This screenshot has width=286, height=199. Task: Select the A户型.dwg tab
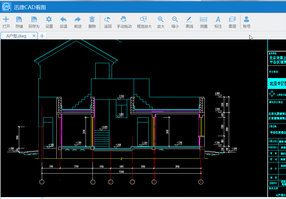pyautogui.click(x=17, y=36)
